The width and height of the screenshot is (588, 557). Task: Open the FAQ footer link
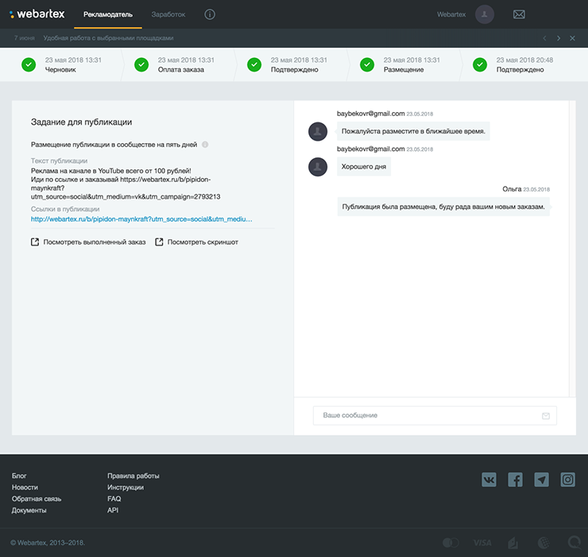click(114, 499)
